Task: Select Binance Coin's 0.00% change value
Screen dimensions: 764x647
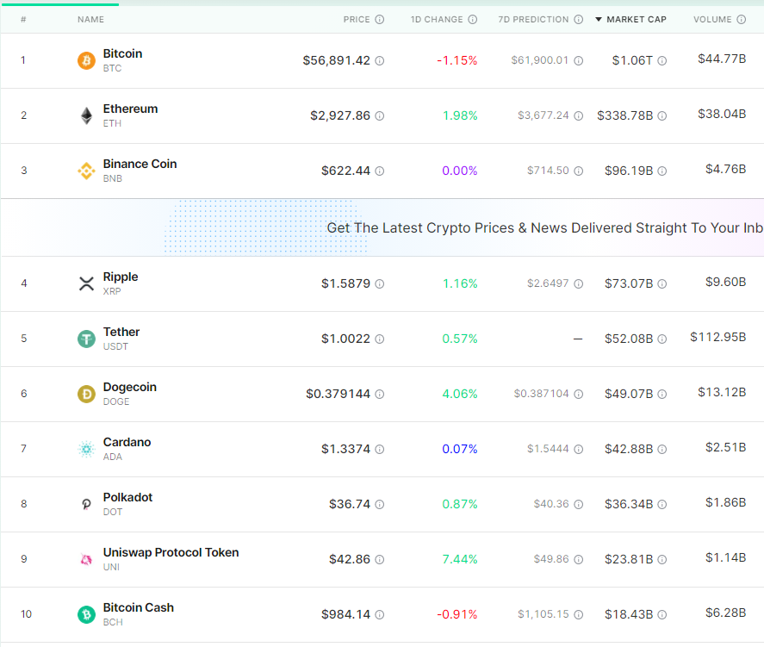Action: [459, 171]
